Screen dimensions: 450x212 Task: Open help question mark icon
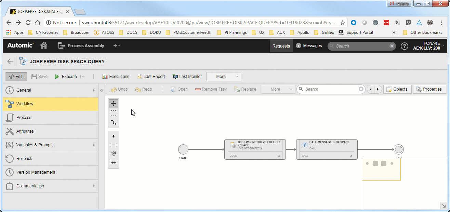click(405, 46)
